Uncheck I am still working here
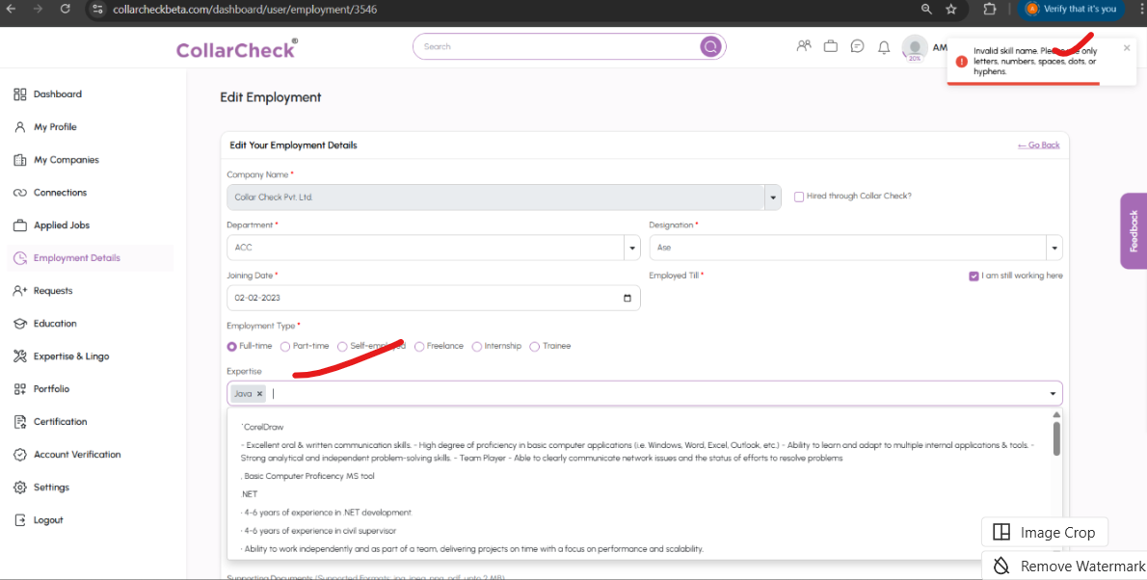Image resolution: width=1147 pixels, height=580 pixels. [974, 276]
